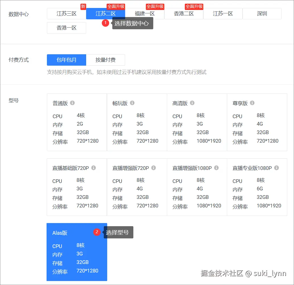Click the 新 badge on 江苏三区
Viewport: 294px width, 285px height.
tap(83, 6)
